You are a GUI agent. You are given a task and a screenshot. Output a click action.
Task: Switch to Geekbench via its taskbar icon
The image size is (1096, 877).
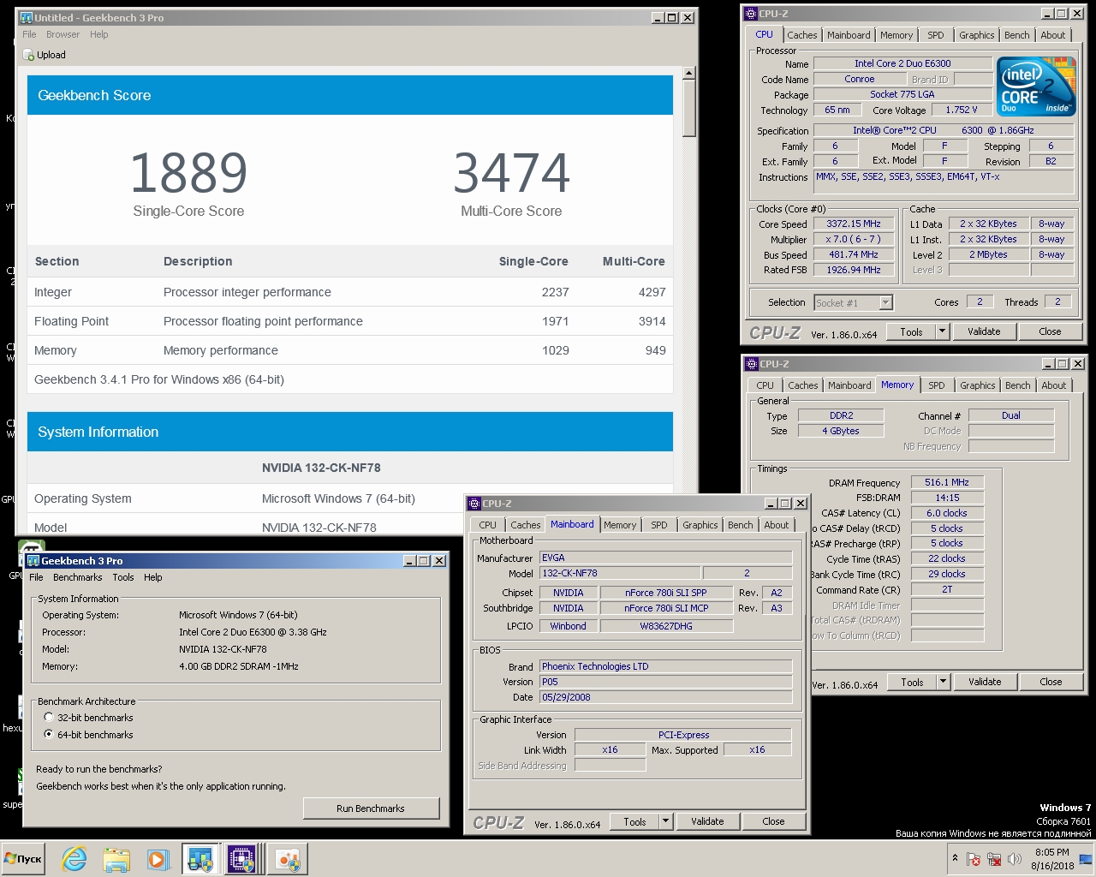pyautogui.click(x=200, y=859)
